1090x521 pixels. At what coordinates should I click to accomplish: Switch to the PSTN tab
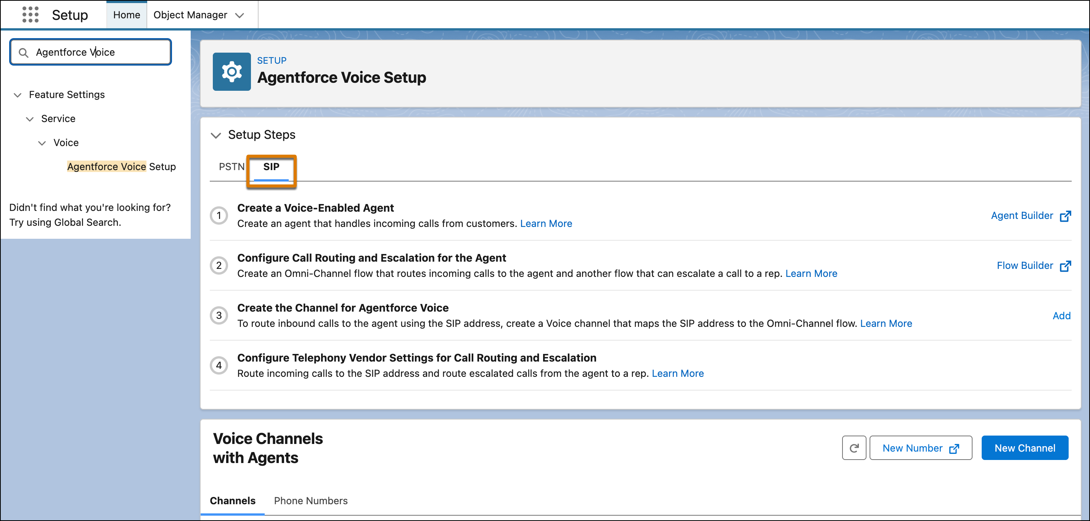232,167
